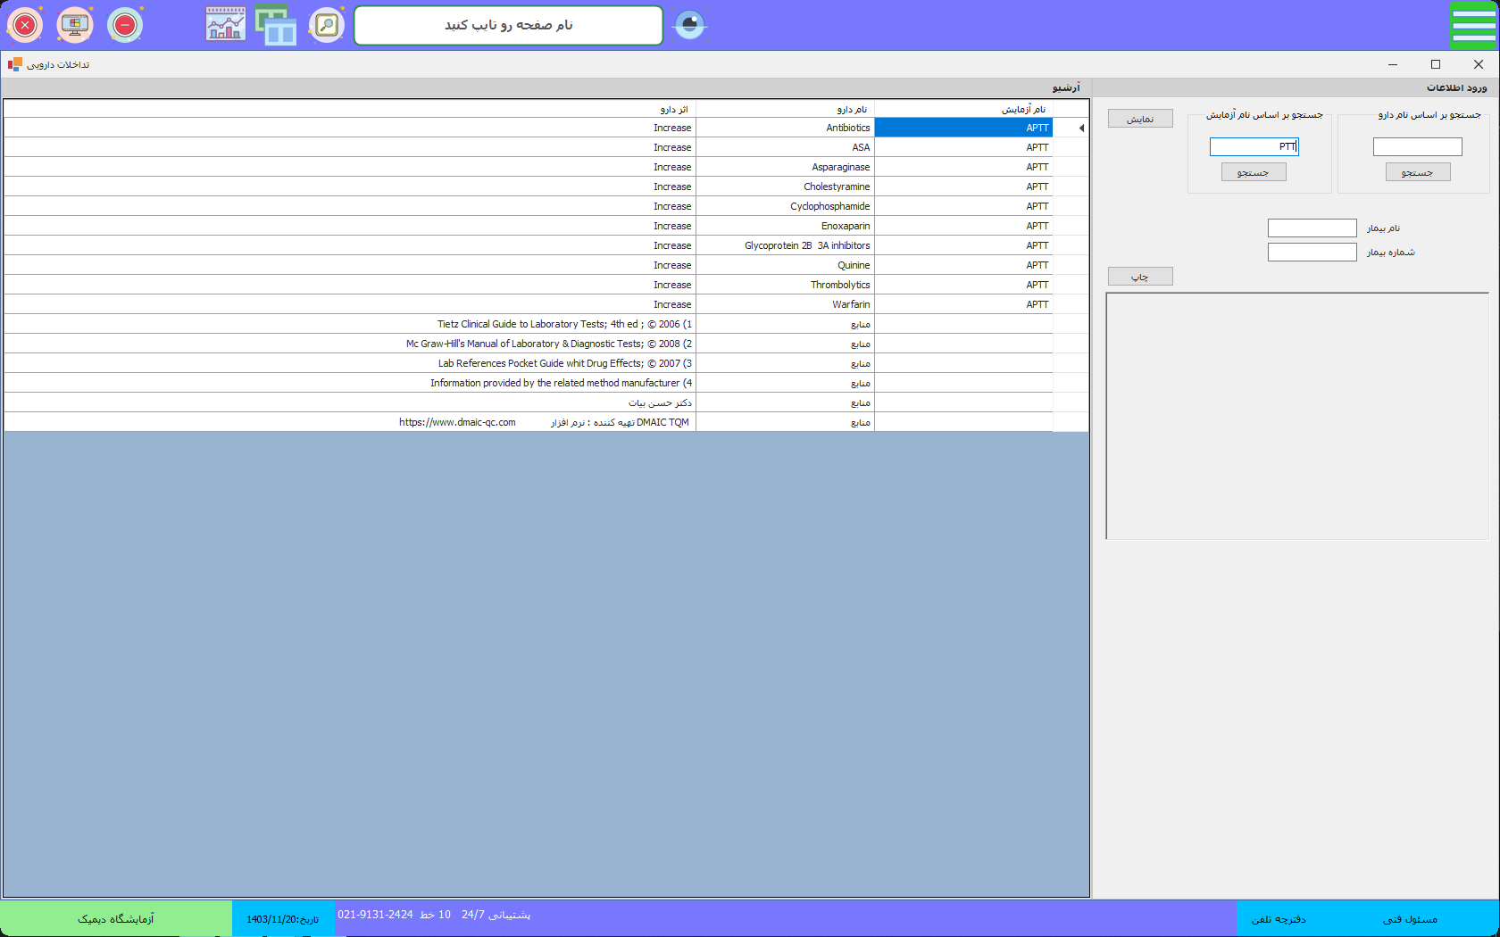Click the page name search box
This screenshot has width=1500, height=937.
pos(508,25)
